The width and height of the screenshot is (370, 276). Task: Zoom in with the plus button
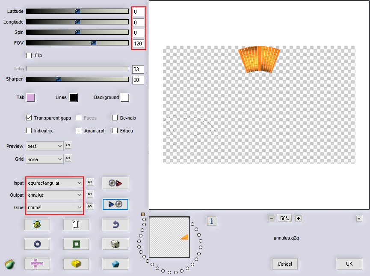(298, 218)
